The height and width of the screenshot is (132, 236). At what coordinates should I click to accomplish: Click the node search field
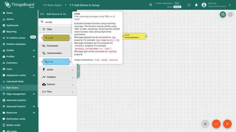(58, 22)
